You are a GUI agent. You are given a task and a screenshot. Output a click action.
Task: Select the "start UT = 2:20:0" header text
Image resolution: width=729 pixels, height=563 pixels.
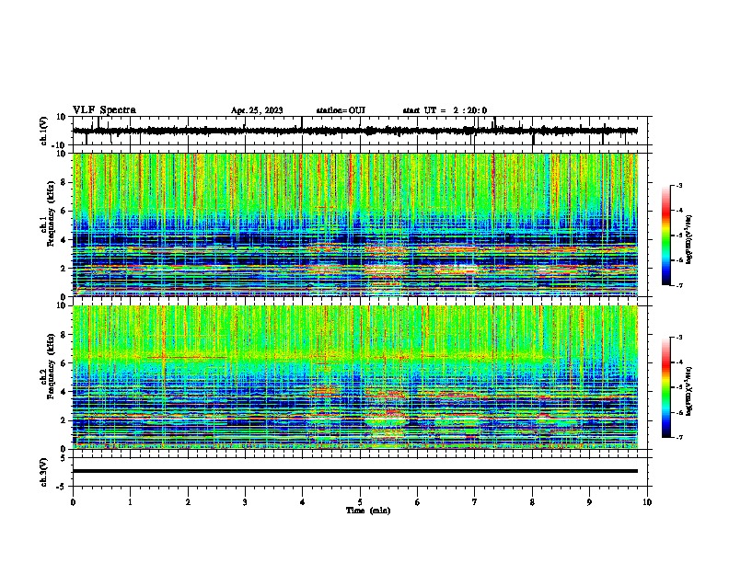[445, 110]
